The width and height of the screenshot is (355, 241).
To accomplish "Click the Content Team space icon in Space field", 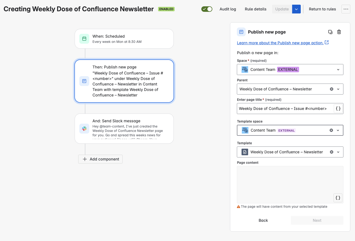I will coord(245,70).
